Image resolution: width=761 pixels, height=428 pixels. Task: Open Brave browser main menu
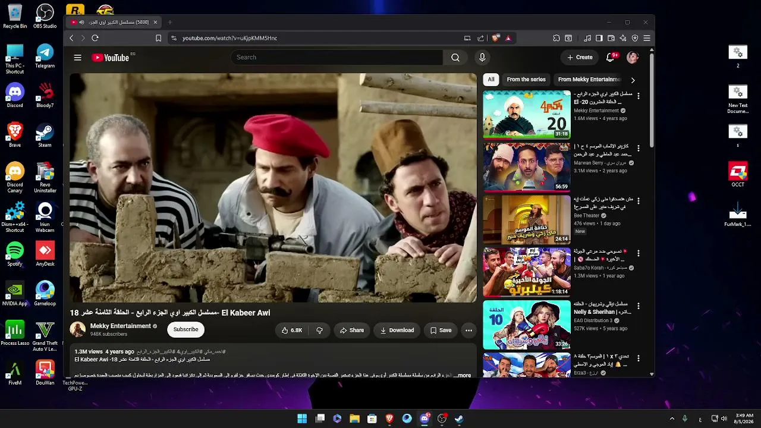pyautogui.click(x=647, y=38)
